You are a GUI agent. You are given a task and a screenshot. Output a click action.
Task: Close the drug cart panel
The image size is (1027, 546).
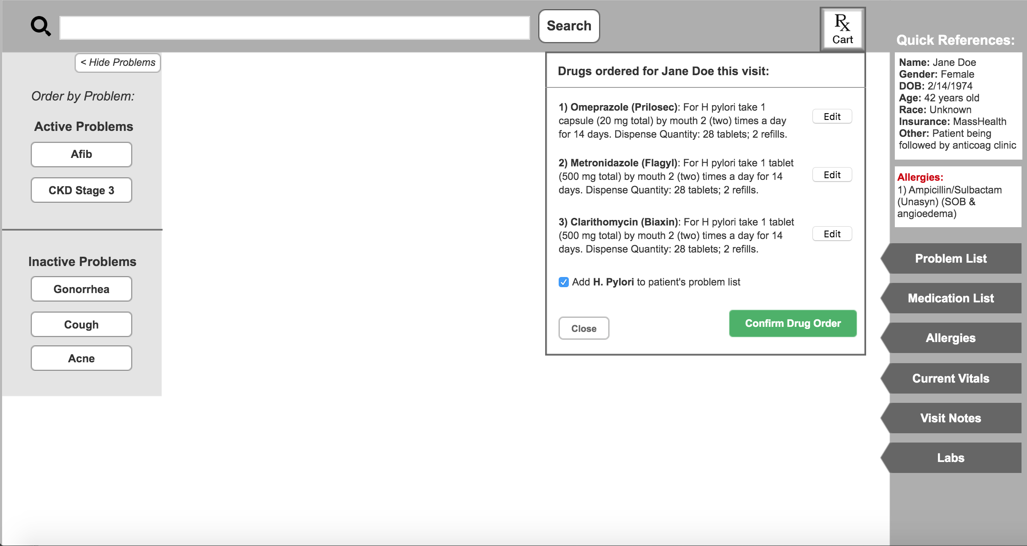[x=584, y=329]
